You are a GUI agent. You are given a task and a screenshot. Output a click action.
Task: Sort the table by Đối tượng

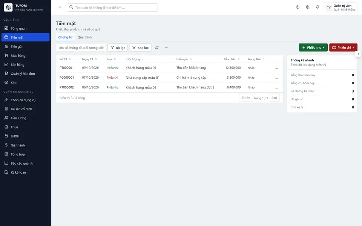[135, 59]
